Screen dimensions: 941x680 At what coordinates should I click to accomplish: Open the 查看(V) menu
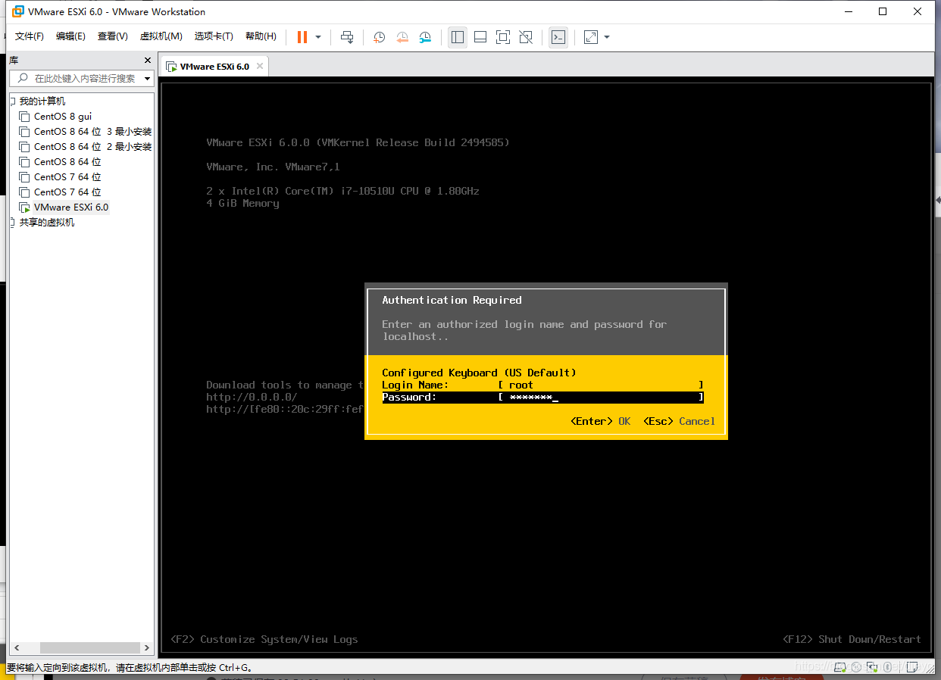tap(113, 36)
